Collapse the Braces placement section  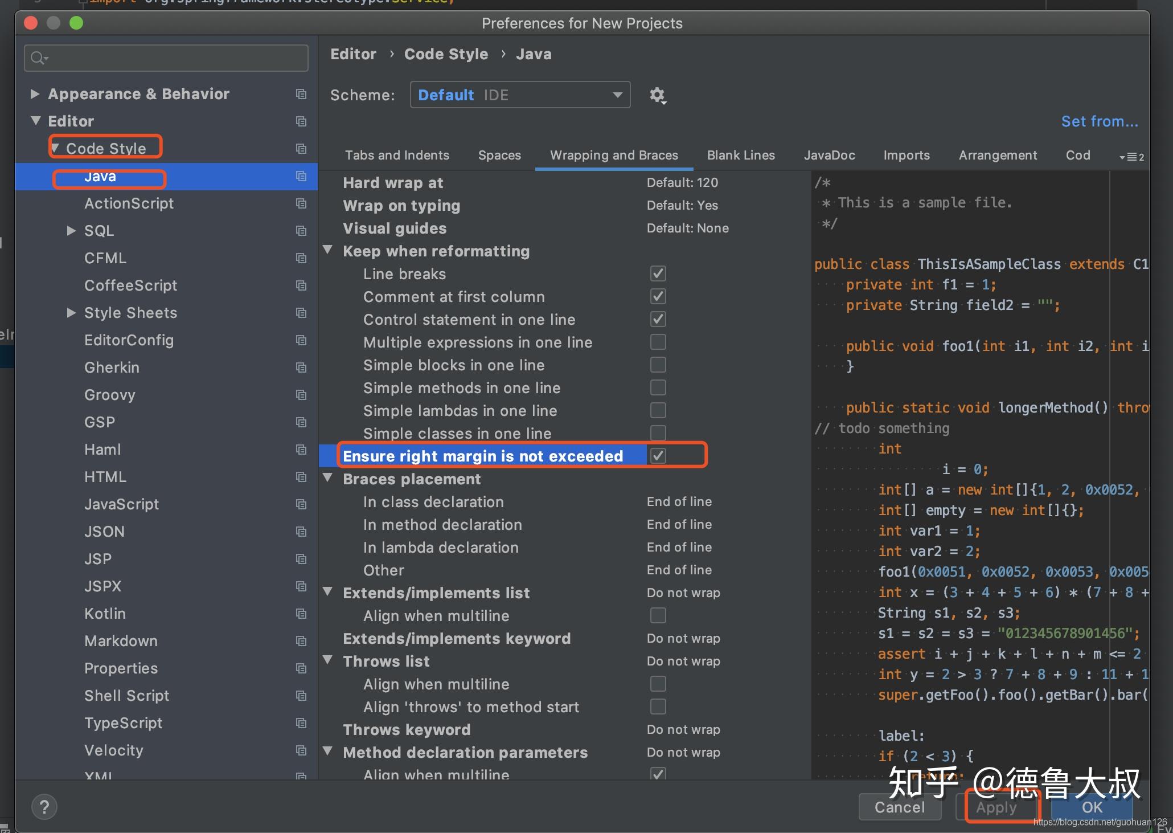coord(328,477)
